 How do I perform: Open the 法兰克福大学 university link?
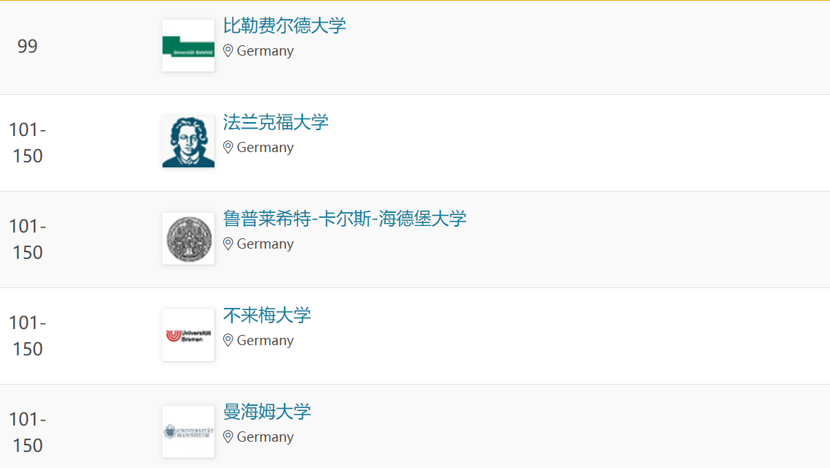coord(275,122)
